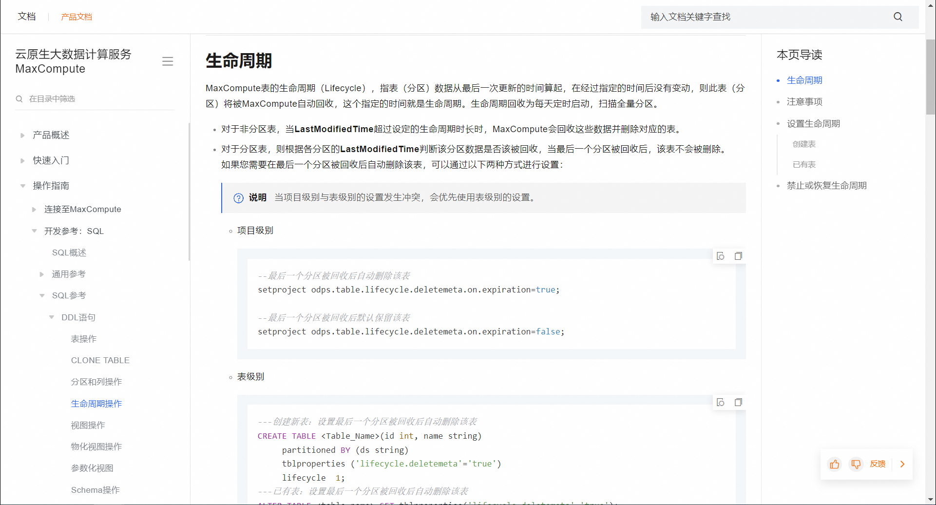The image size is (936, 505).
Task: Click the thumbs-up feedback icon
Action: pos(834,464)
